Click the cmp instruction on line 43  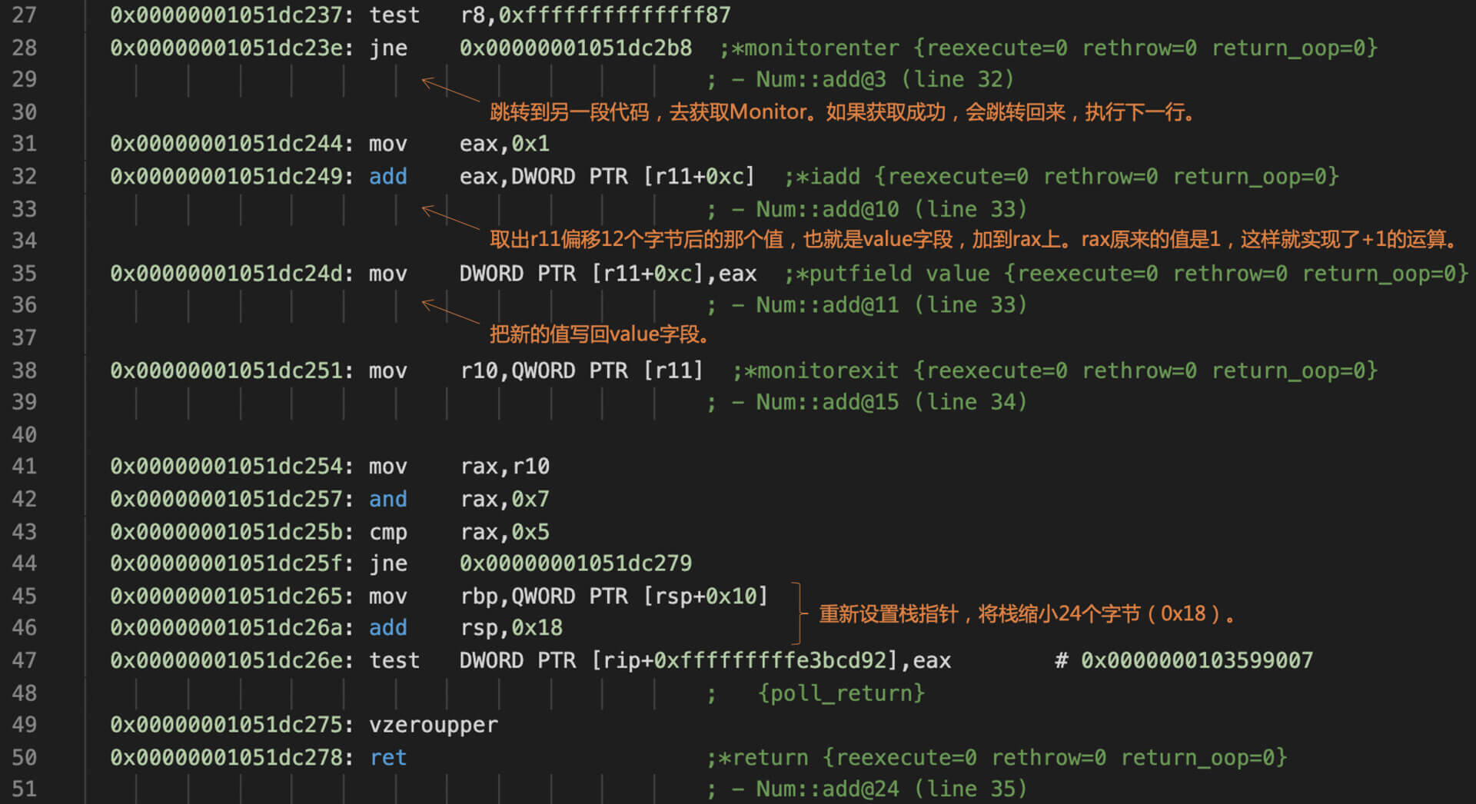coord(387,532)
